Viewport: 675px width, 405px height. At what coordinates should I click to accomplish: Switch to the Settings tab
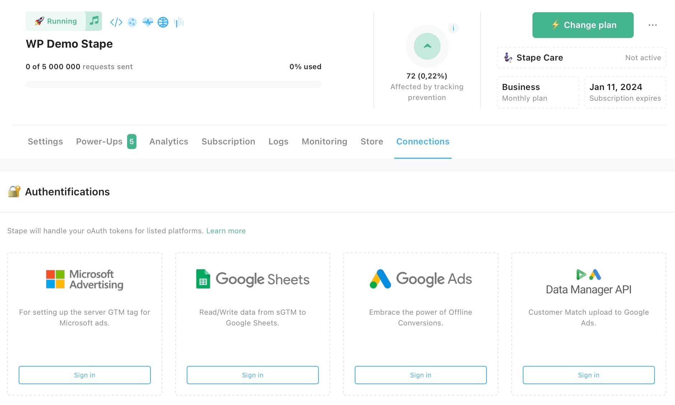(x=45, y=142)
